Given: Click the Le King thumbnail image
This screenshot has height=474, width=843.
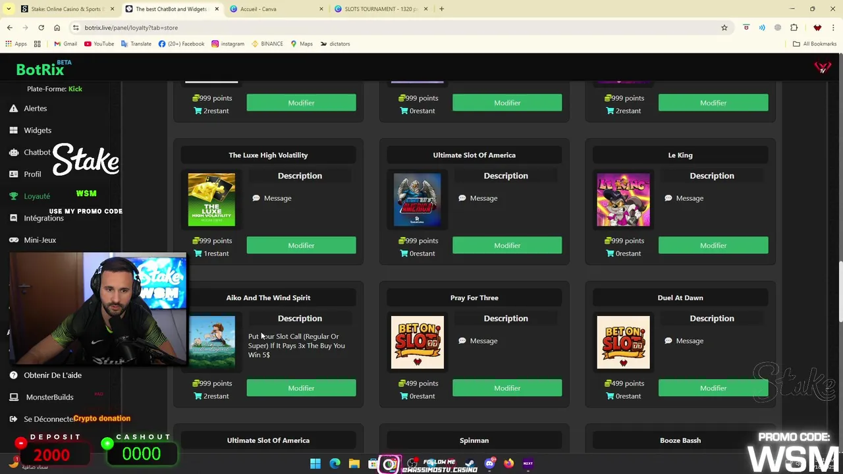Looking at the screenshot, I should tap(623, 199).
